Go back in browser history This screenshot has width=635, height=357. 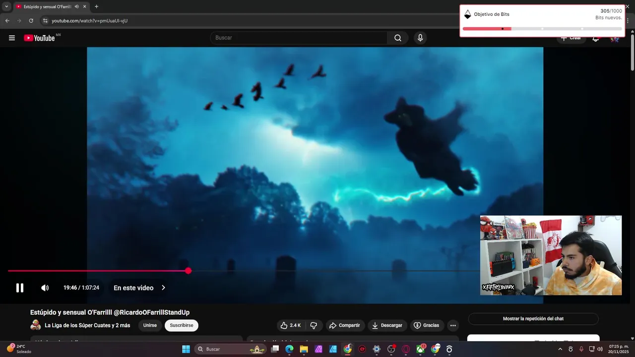point(7,21)
